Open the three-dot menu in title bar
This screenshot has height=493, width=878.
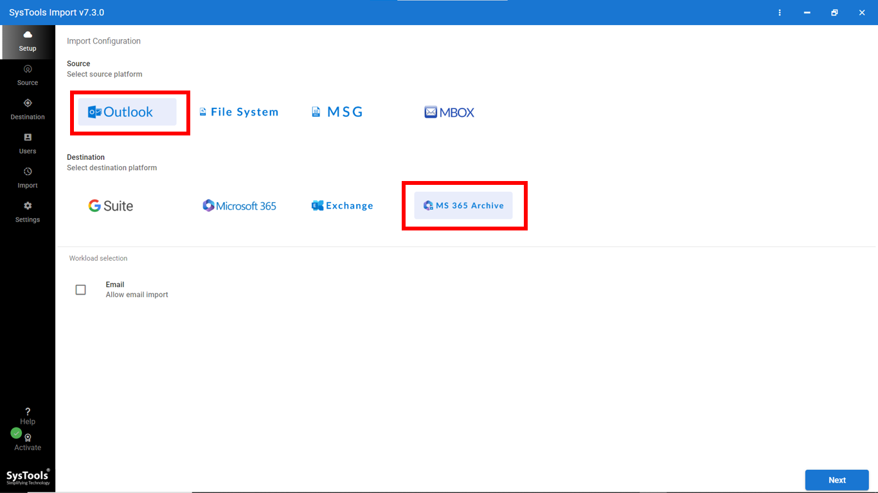[x=780, y=12]
